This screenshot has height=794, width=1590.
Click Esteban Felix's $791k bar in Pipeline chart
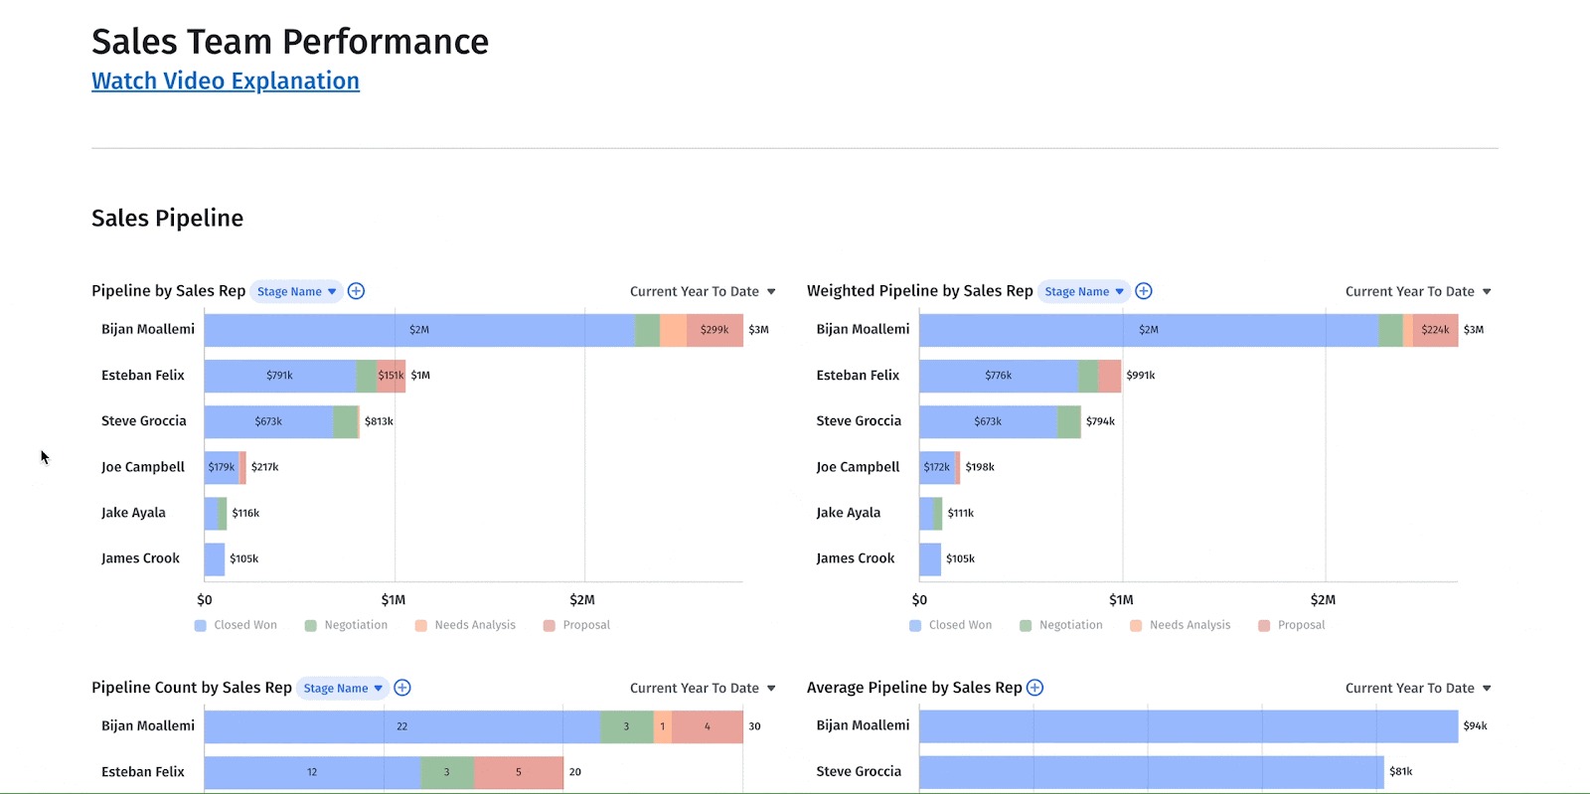point(279,375)
